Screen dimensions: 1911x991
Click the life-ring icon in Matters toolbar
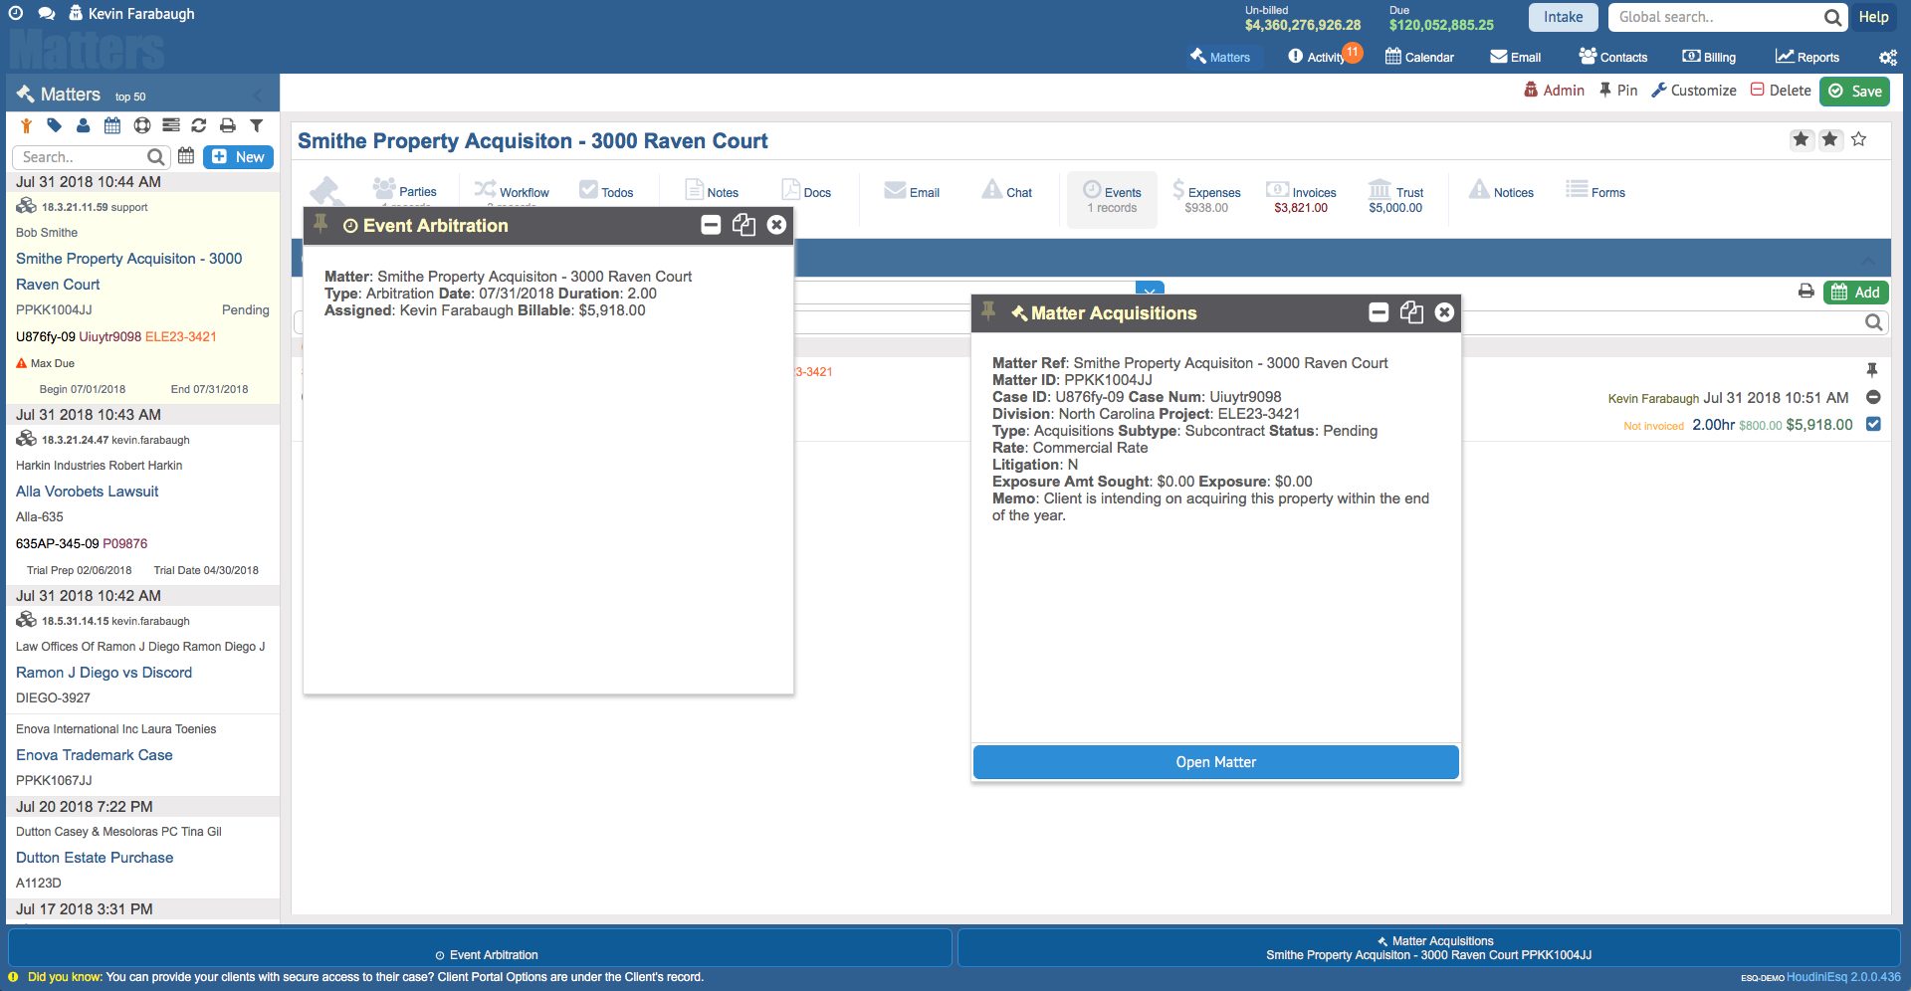click(x=142, y=125)
